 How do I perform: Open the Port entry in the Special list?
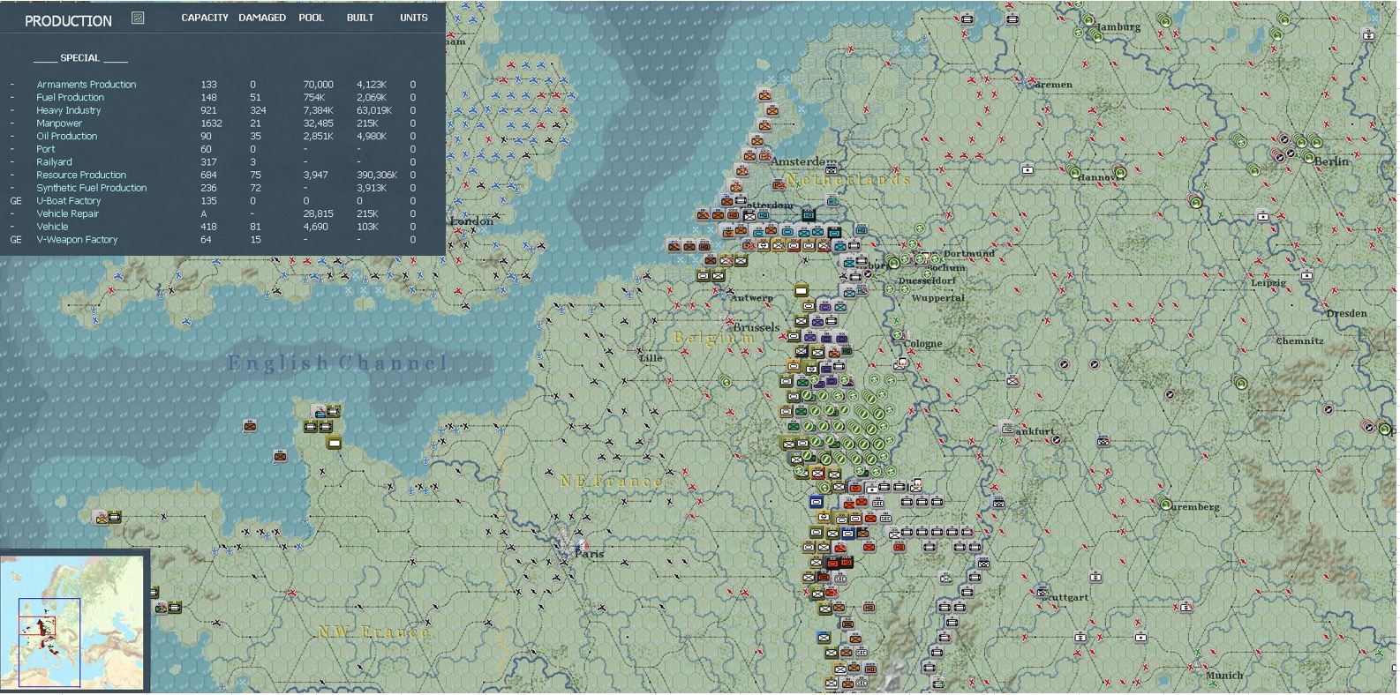coord(45,149)
